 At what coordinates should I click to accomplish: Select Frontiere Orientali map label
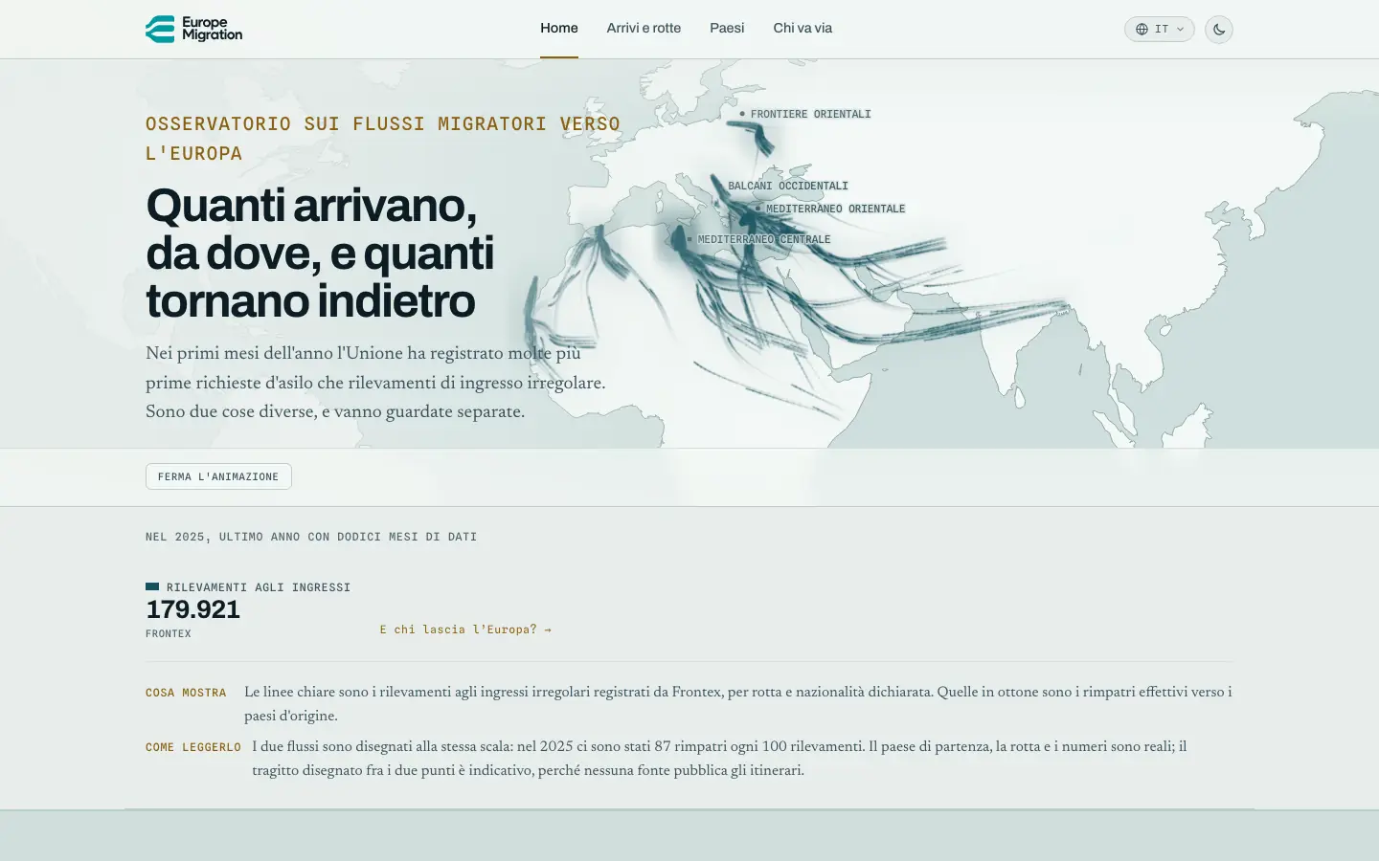(810, 114)
